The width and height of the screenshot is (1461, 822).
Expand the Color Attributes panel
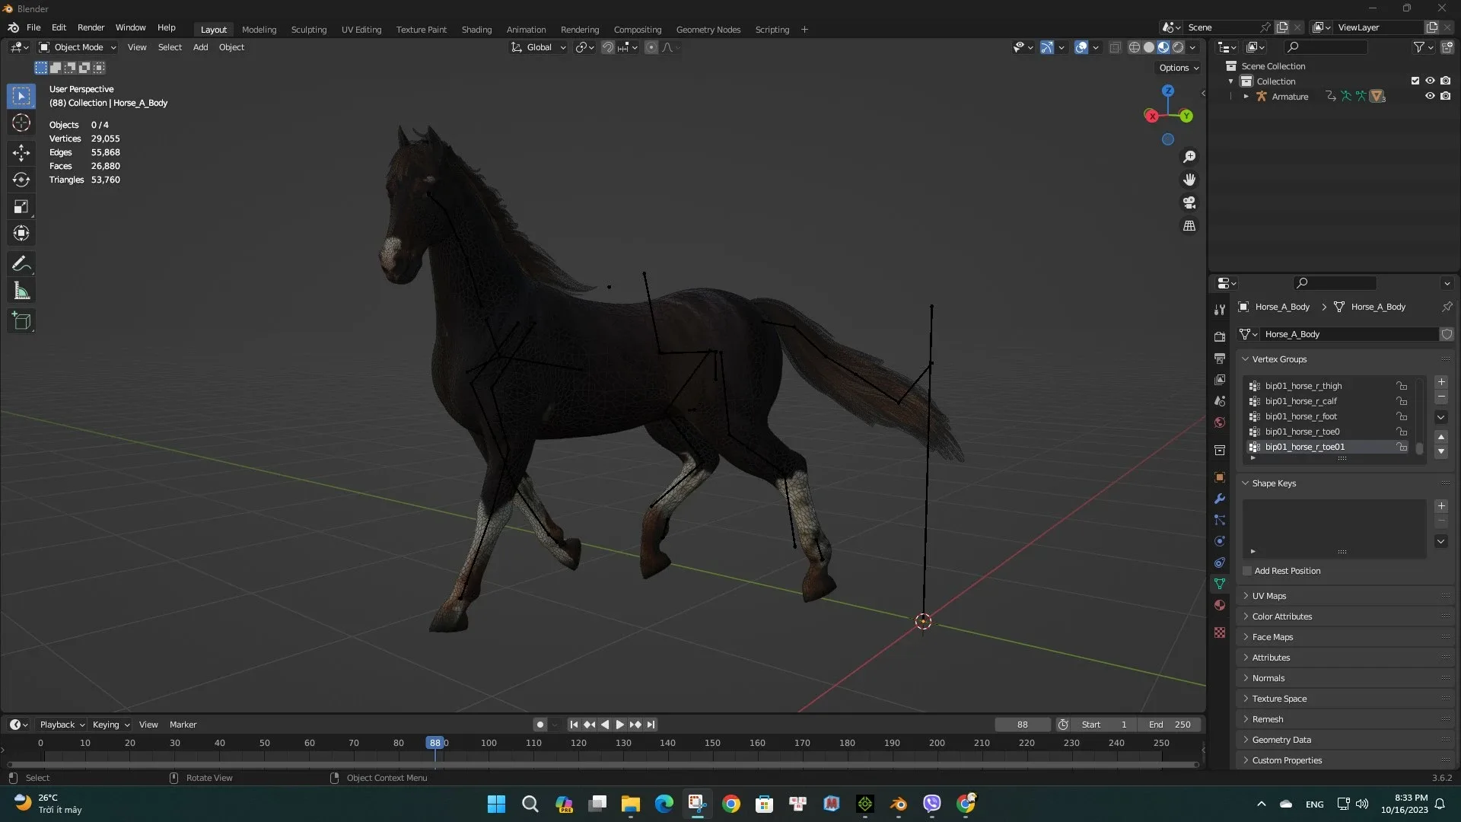pos(1281,616)
